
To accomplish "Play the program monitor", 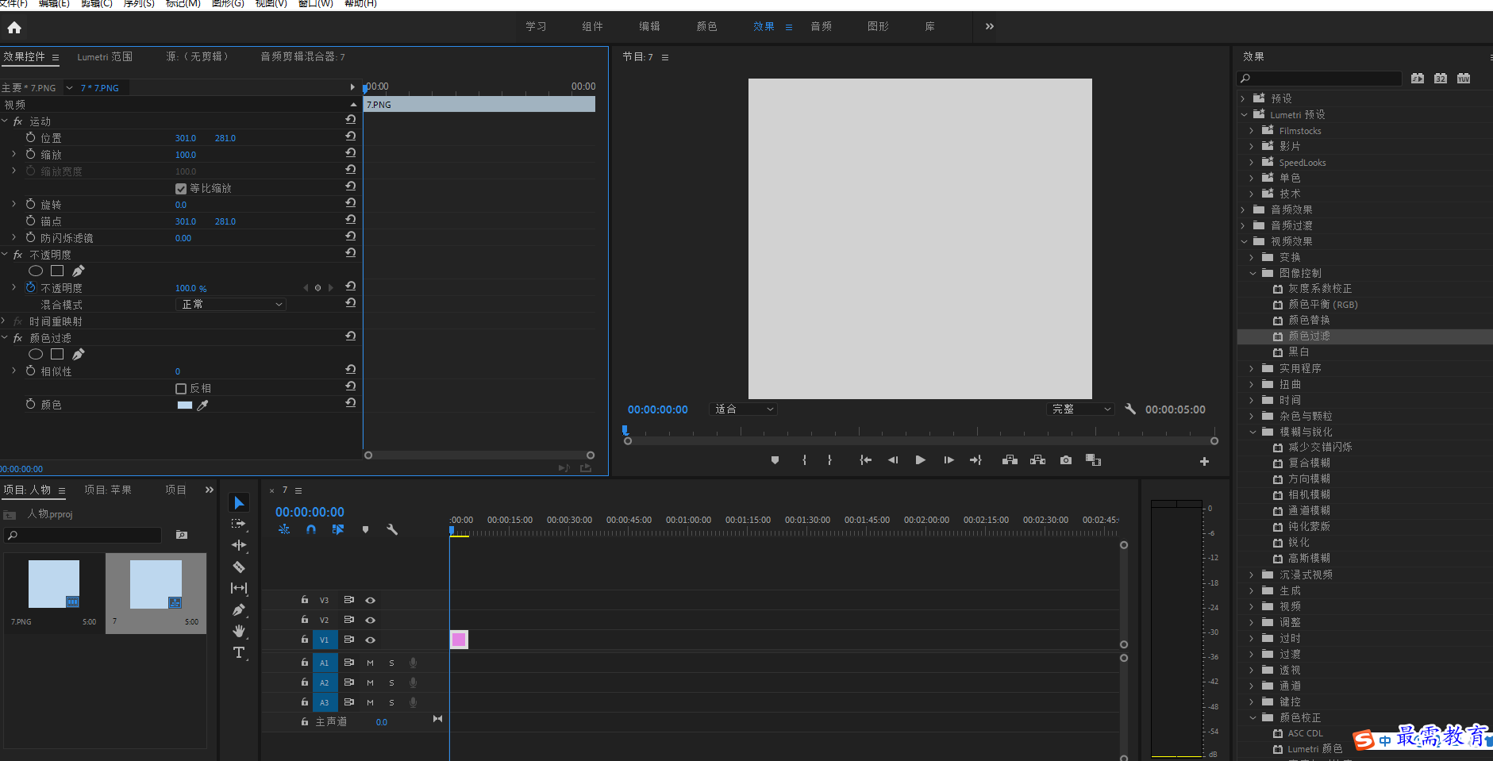I will click(x=921, y=460).
